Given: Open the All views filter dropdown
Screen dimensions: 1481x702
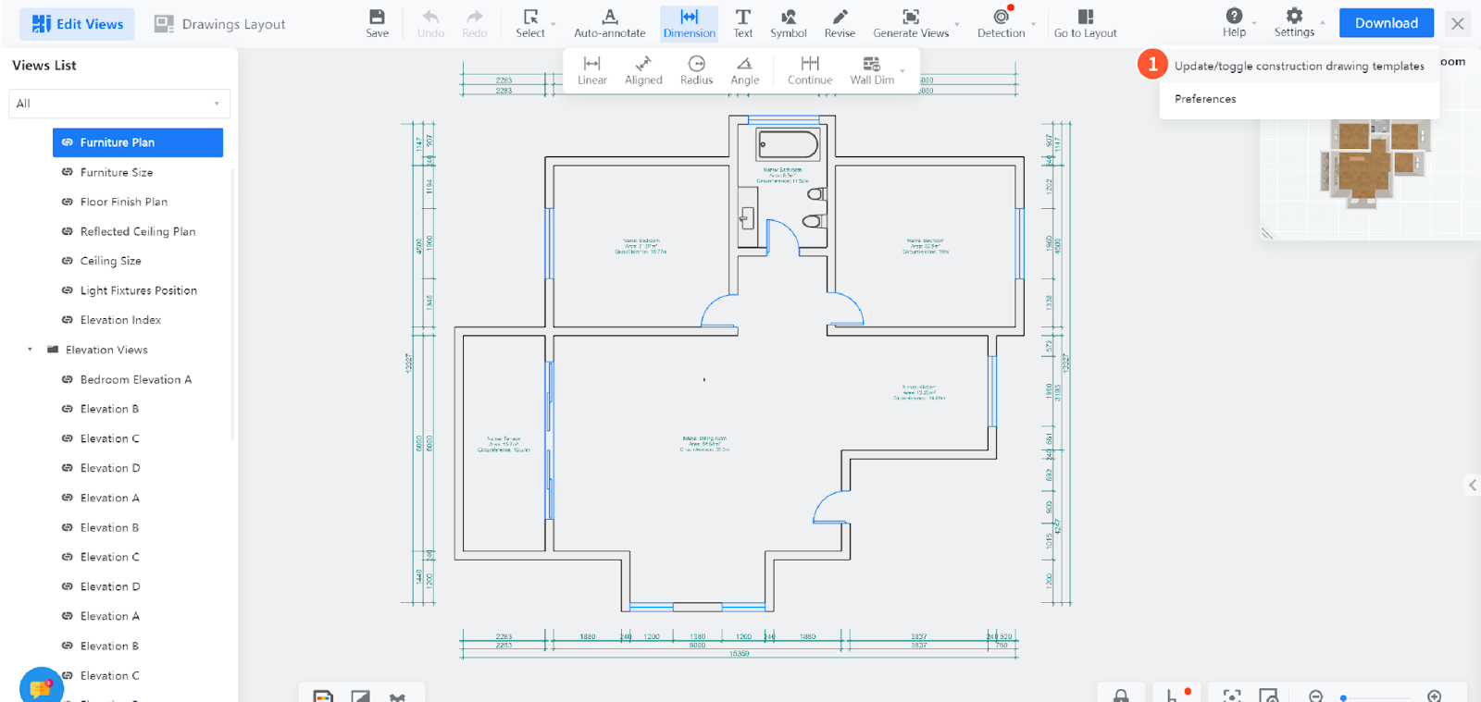Looking at the screenshot, I should pyautogui.click(x=118, y=104).
